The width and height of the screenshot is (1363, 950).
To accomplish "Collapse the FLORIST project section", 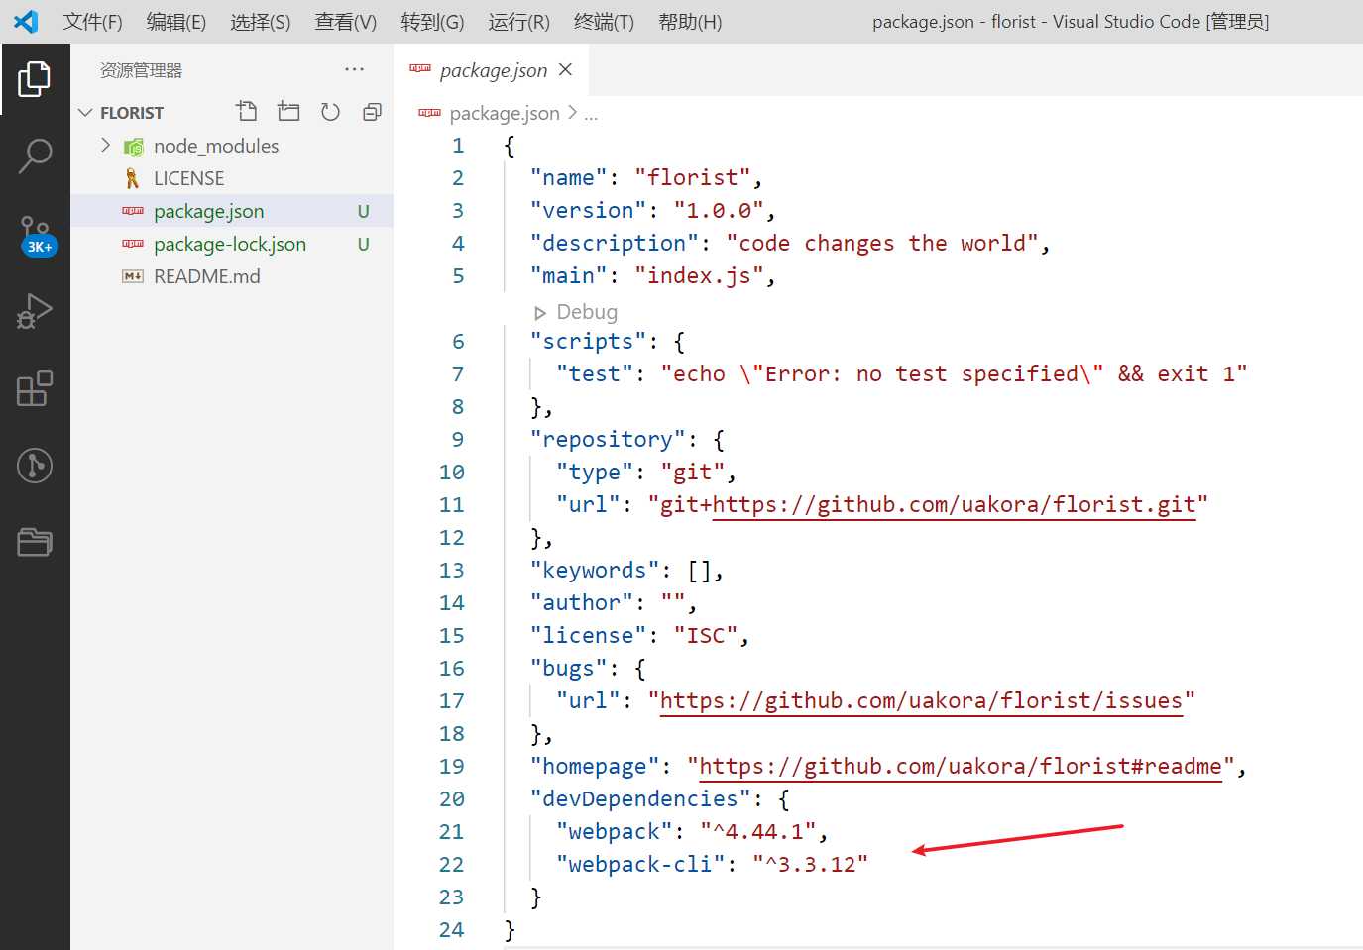I will (86, 113).
